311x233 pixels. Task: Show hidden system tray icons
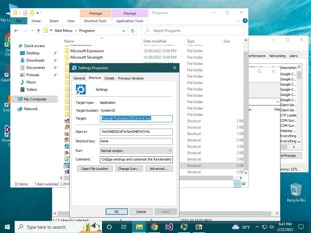257,227
